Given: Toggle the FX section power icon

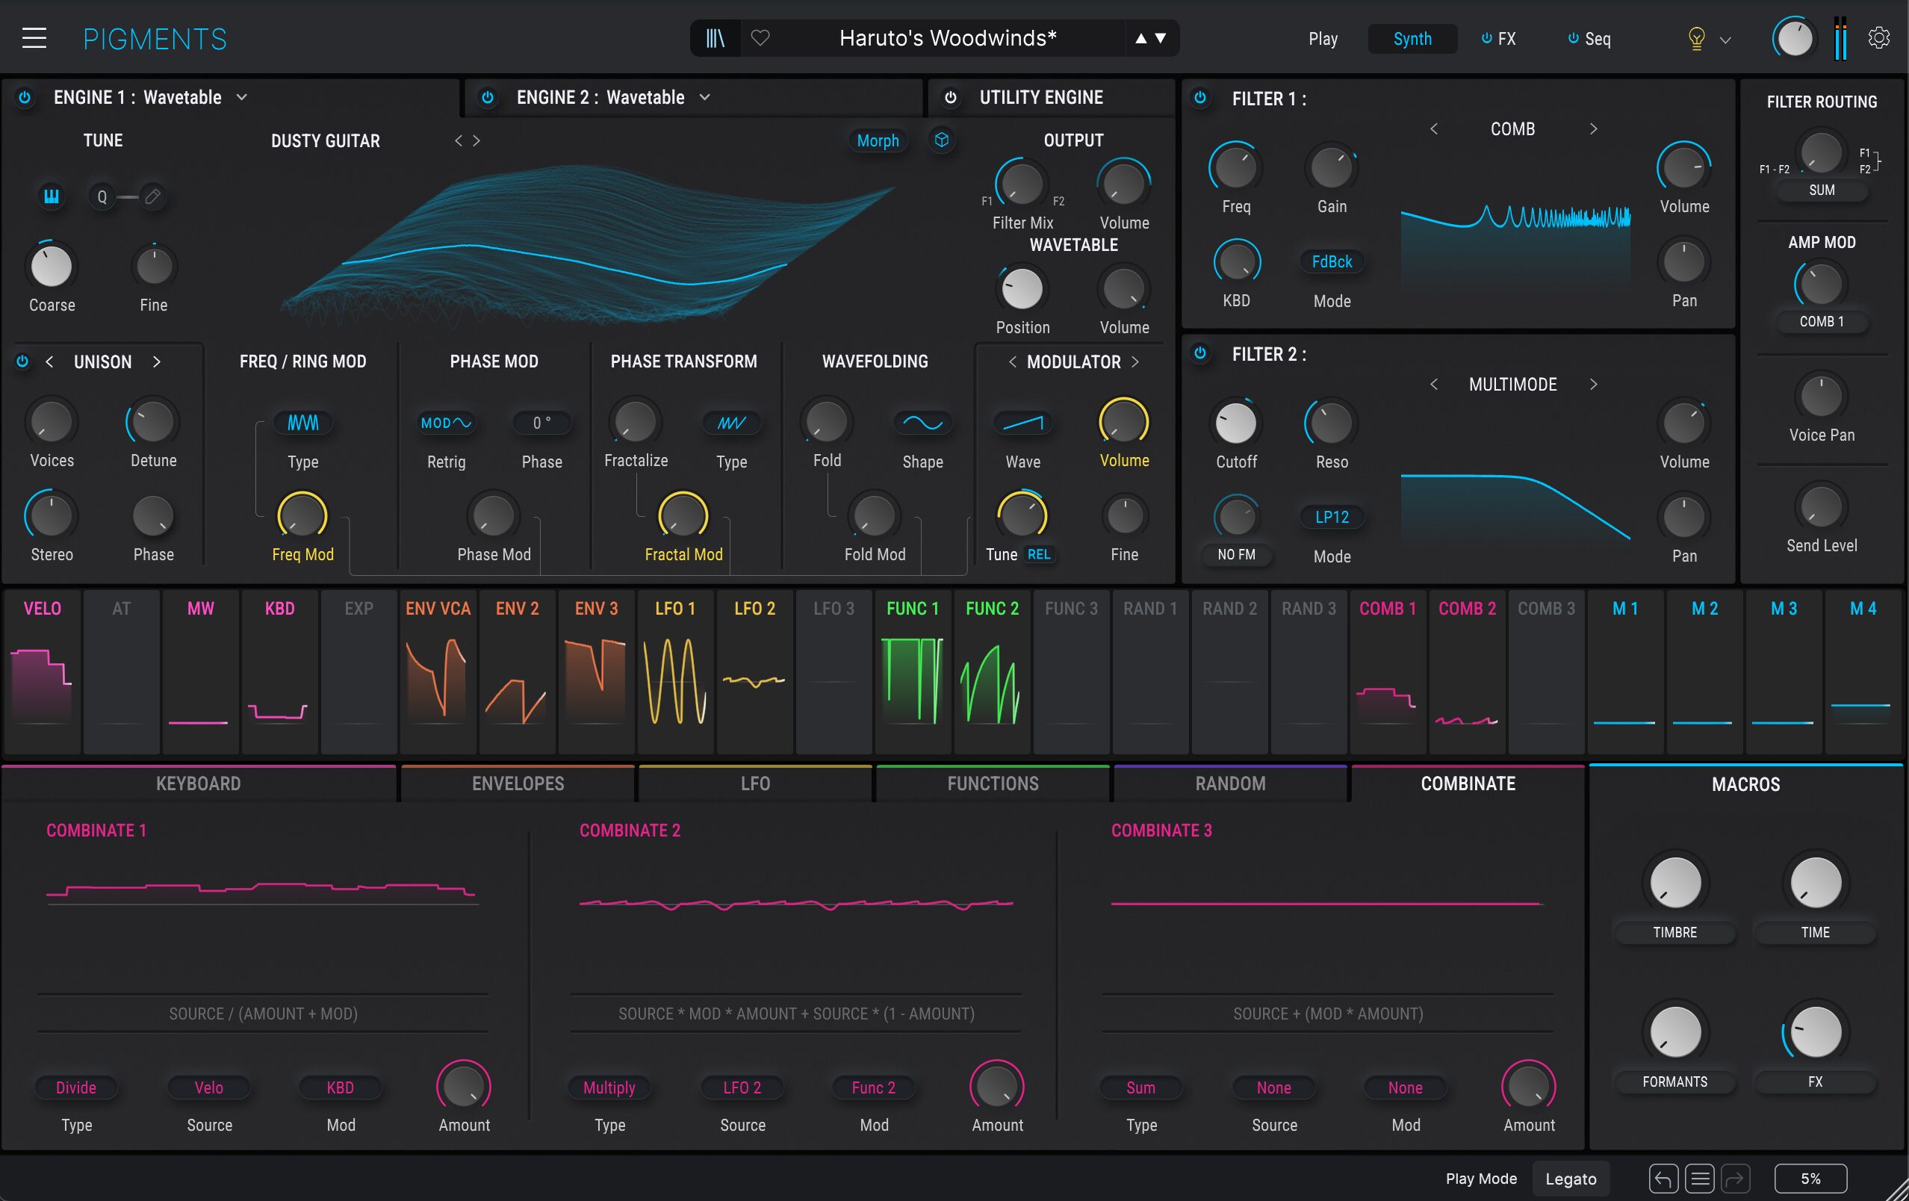Looking at the screenshot, I should tap(1486, 38).
